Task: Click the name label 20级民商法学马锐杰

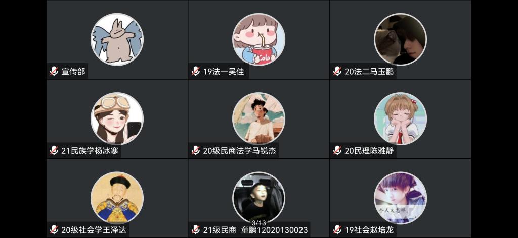Action: pyautogui.click(x=239, y=151)
